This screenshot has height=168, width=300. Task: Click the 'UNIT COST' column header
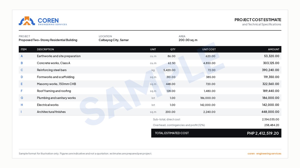click(x=209, y=49)
